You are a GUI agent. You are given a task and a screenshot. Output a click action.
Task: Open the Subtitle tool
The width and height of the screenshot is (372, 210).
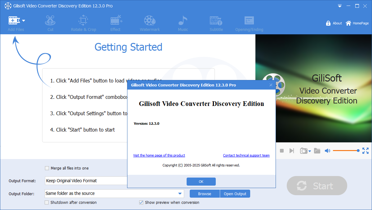coord(216,23)
